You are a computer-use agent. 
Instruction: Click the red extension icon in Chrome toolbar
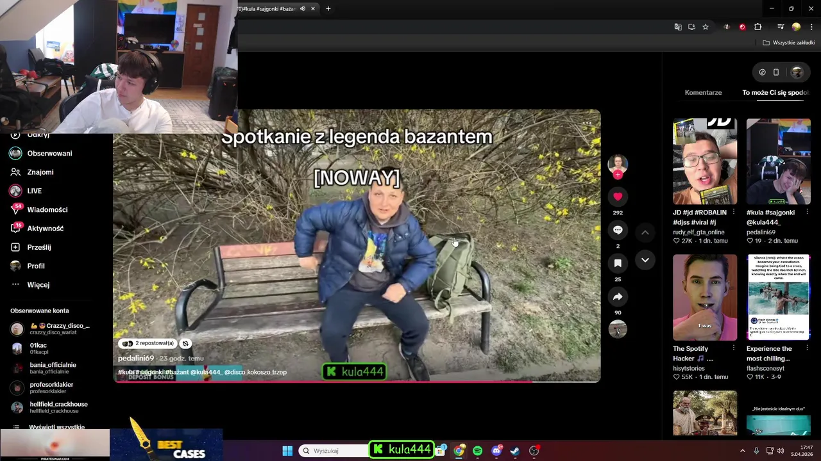tap(742, 27)
